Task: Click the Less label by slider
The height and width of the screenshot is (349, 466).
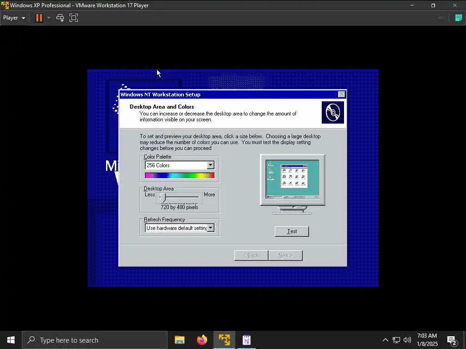Action: pos(150,194)
